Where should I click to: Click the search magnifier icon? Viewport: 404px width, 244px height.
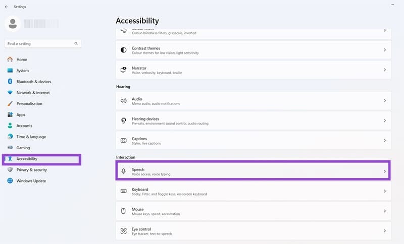click(x=76, y=44)
